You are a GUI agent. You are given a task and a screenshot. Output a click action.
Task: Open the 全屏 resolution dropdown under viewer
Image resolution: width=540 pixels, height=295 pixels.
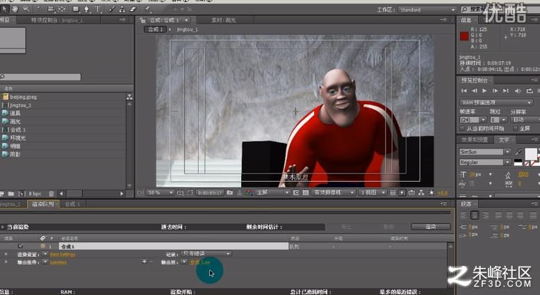[x=272, y=193]
